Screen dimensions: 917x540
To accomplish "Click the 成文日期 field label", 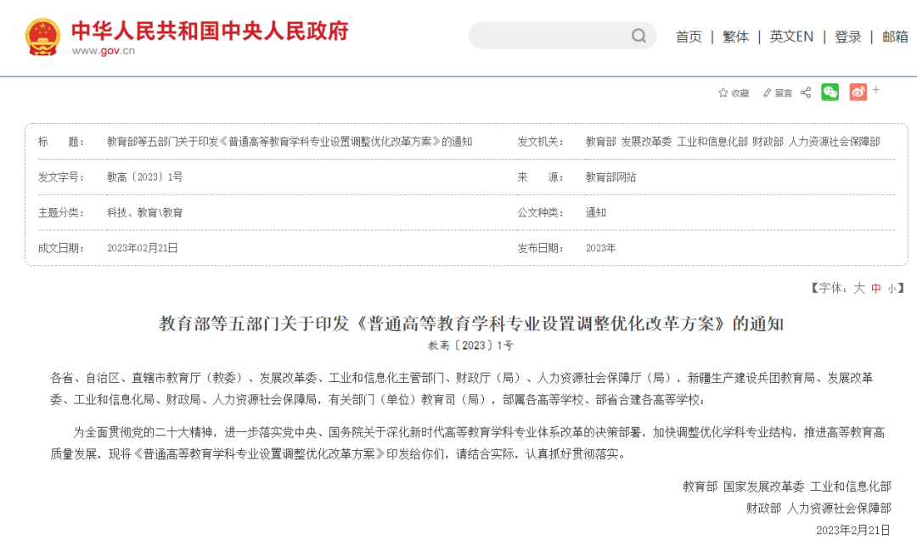I will [61, 248].
